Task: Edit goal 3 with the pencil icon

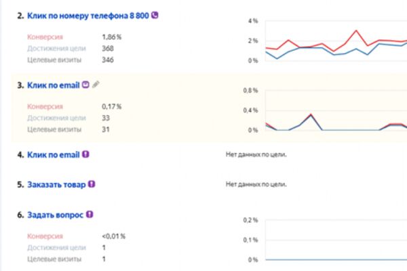Action: pos(96,85)
